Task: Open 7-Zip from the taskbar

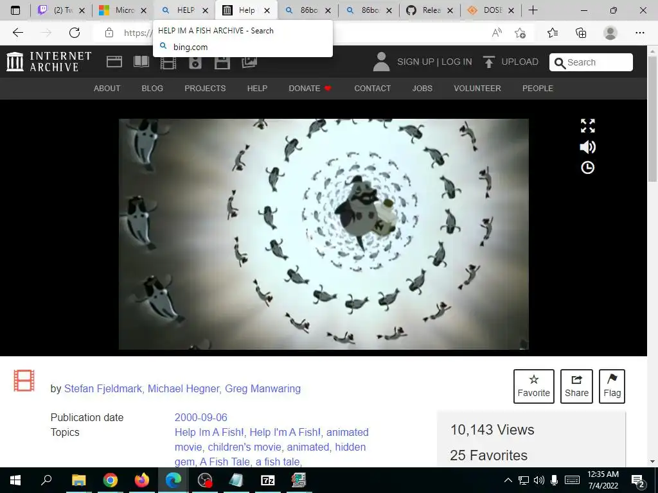Action: 267,480
